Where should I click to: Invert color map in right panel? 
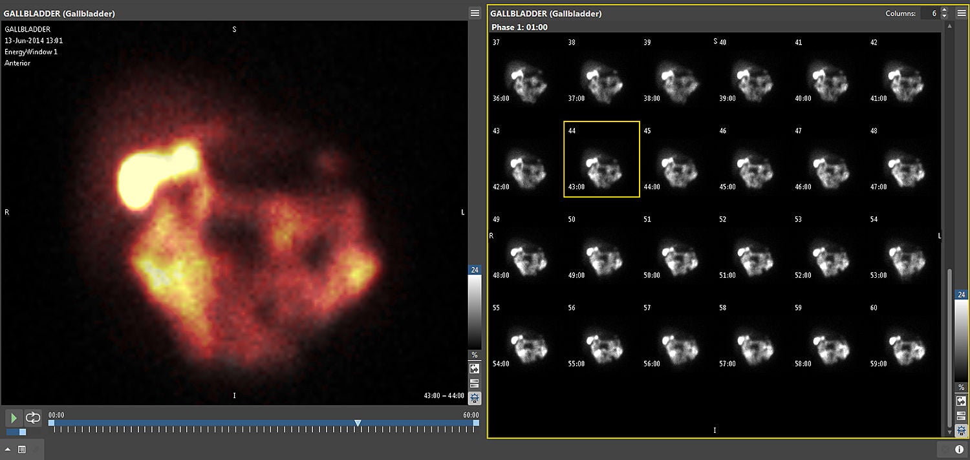pyautogui.click(x=961, y=401)
